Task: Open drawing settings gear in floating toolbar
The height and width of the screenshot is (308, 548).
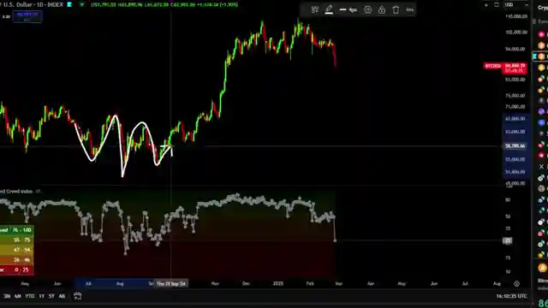Action: tap(367, 9)
